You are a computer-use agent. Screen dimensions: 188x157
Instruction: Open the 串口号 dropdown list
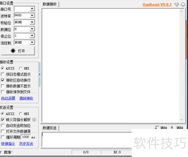pos(32,9)
